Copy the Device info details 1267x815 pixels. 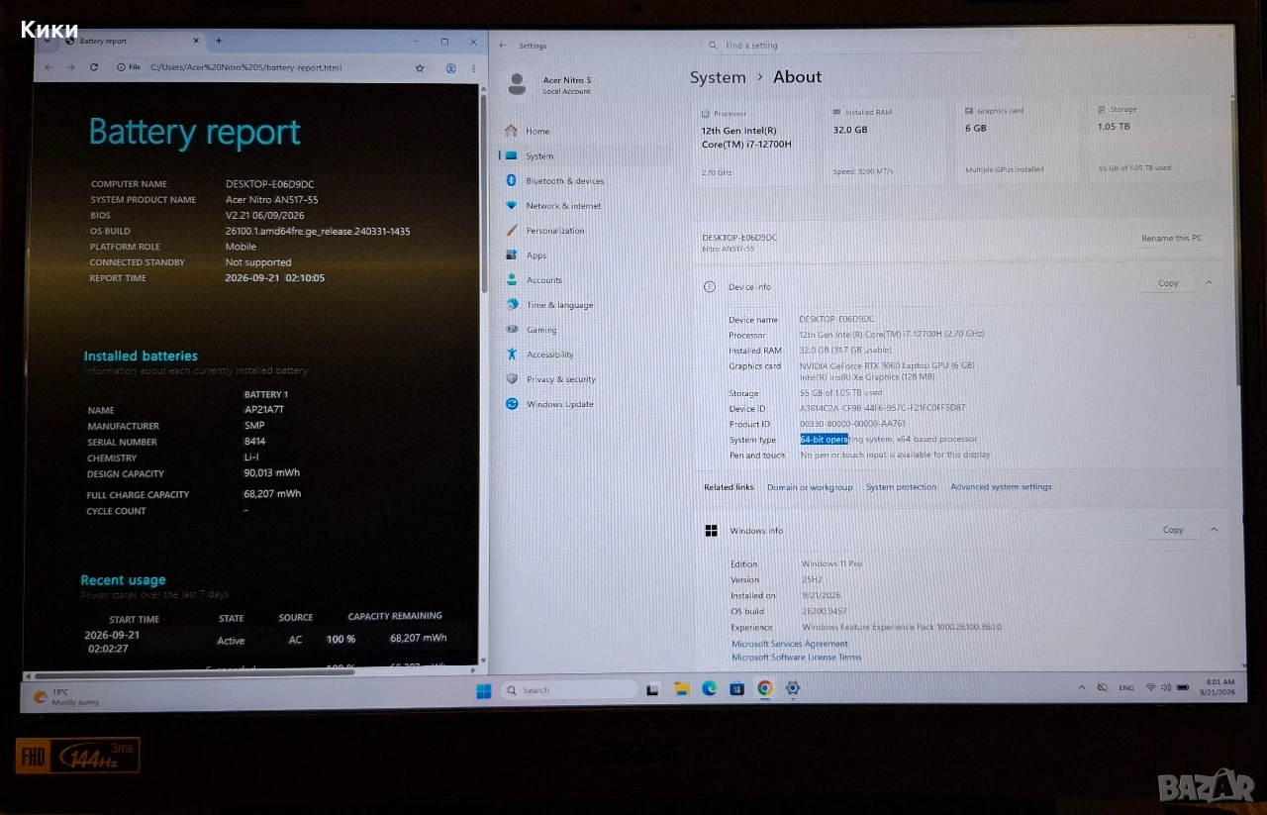click(x=1168, y=283)
